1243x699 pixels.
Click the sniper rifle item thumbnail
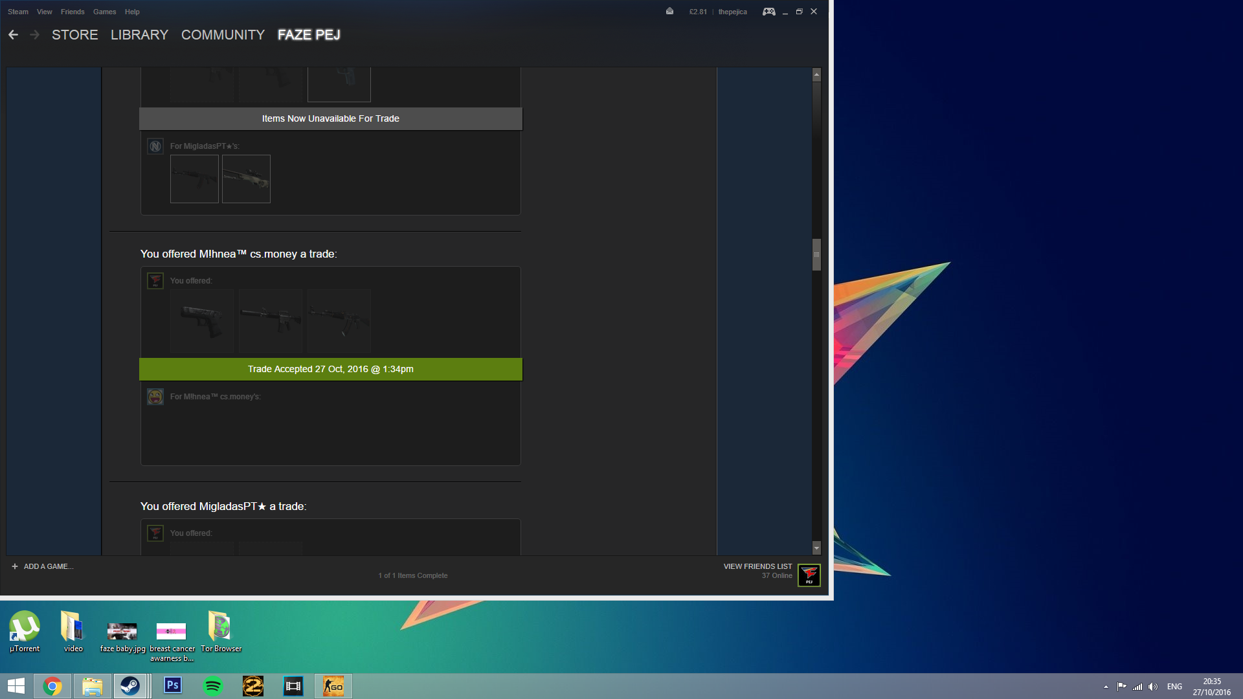[246, 179]
